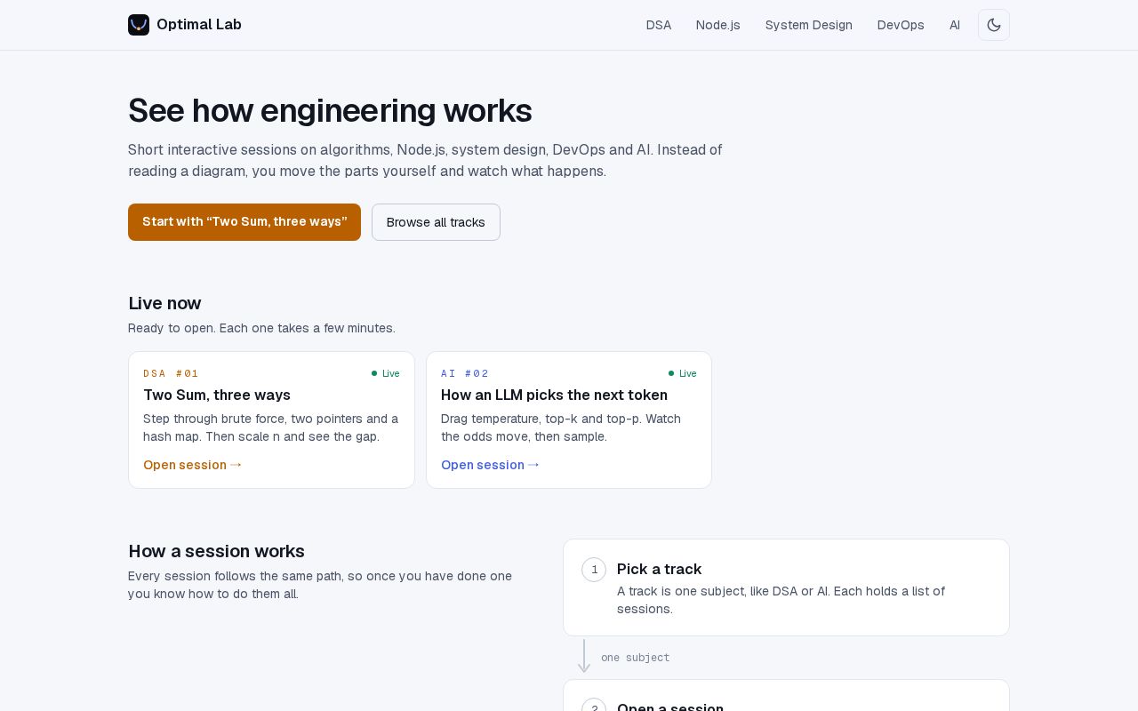
Task: Open session link for Two Sum card
Action: coord(193,465)
